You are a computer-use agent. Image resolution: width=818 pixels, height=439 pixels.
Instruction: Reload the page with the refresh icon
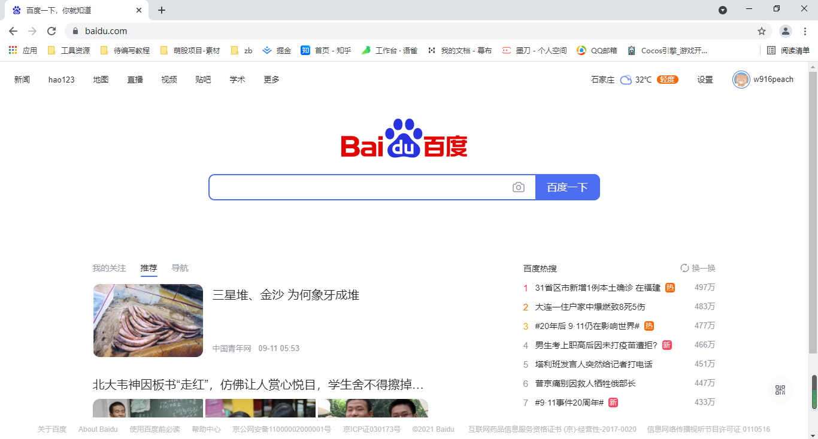tap(51, 31)
